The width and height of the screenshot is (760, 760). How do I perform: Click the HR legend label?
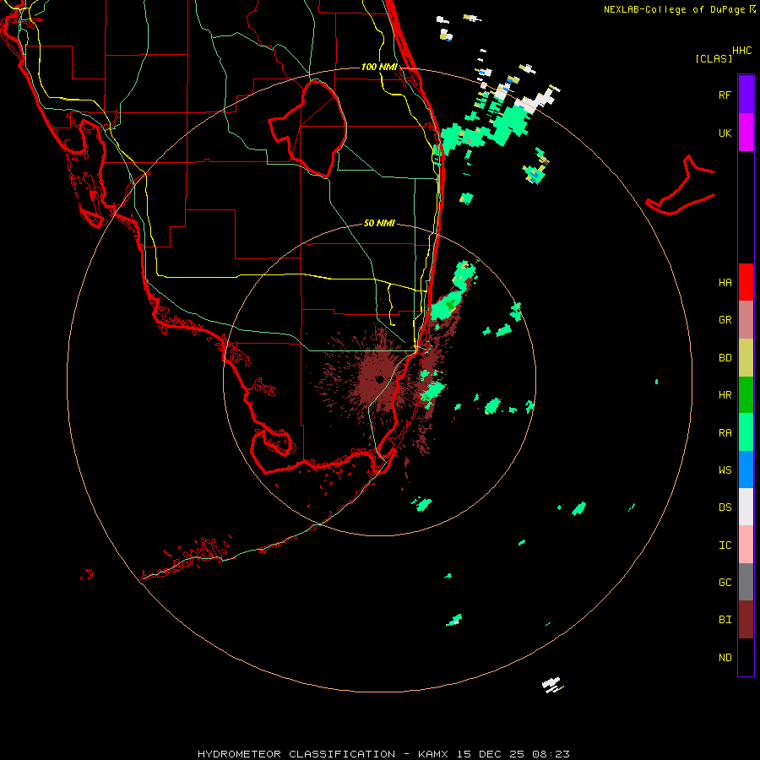[x=725, y=395]
